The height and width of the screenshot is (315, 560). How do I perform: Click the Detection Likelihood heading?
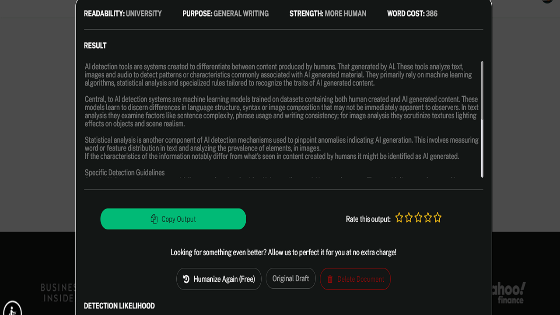point(119,306)
